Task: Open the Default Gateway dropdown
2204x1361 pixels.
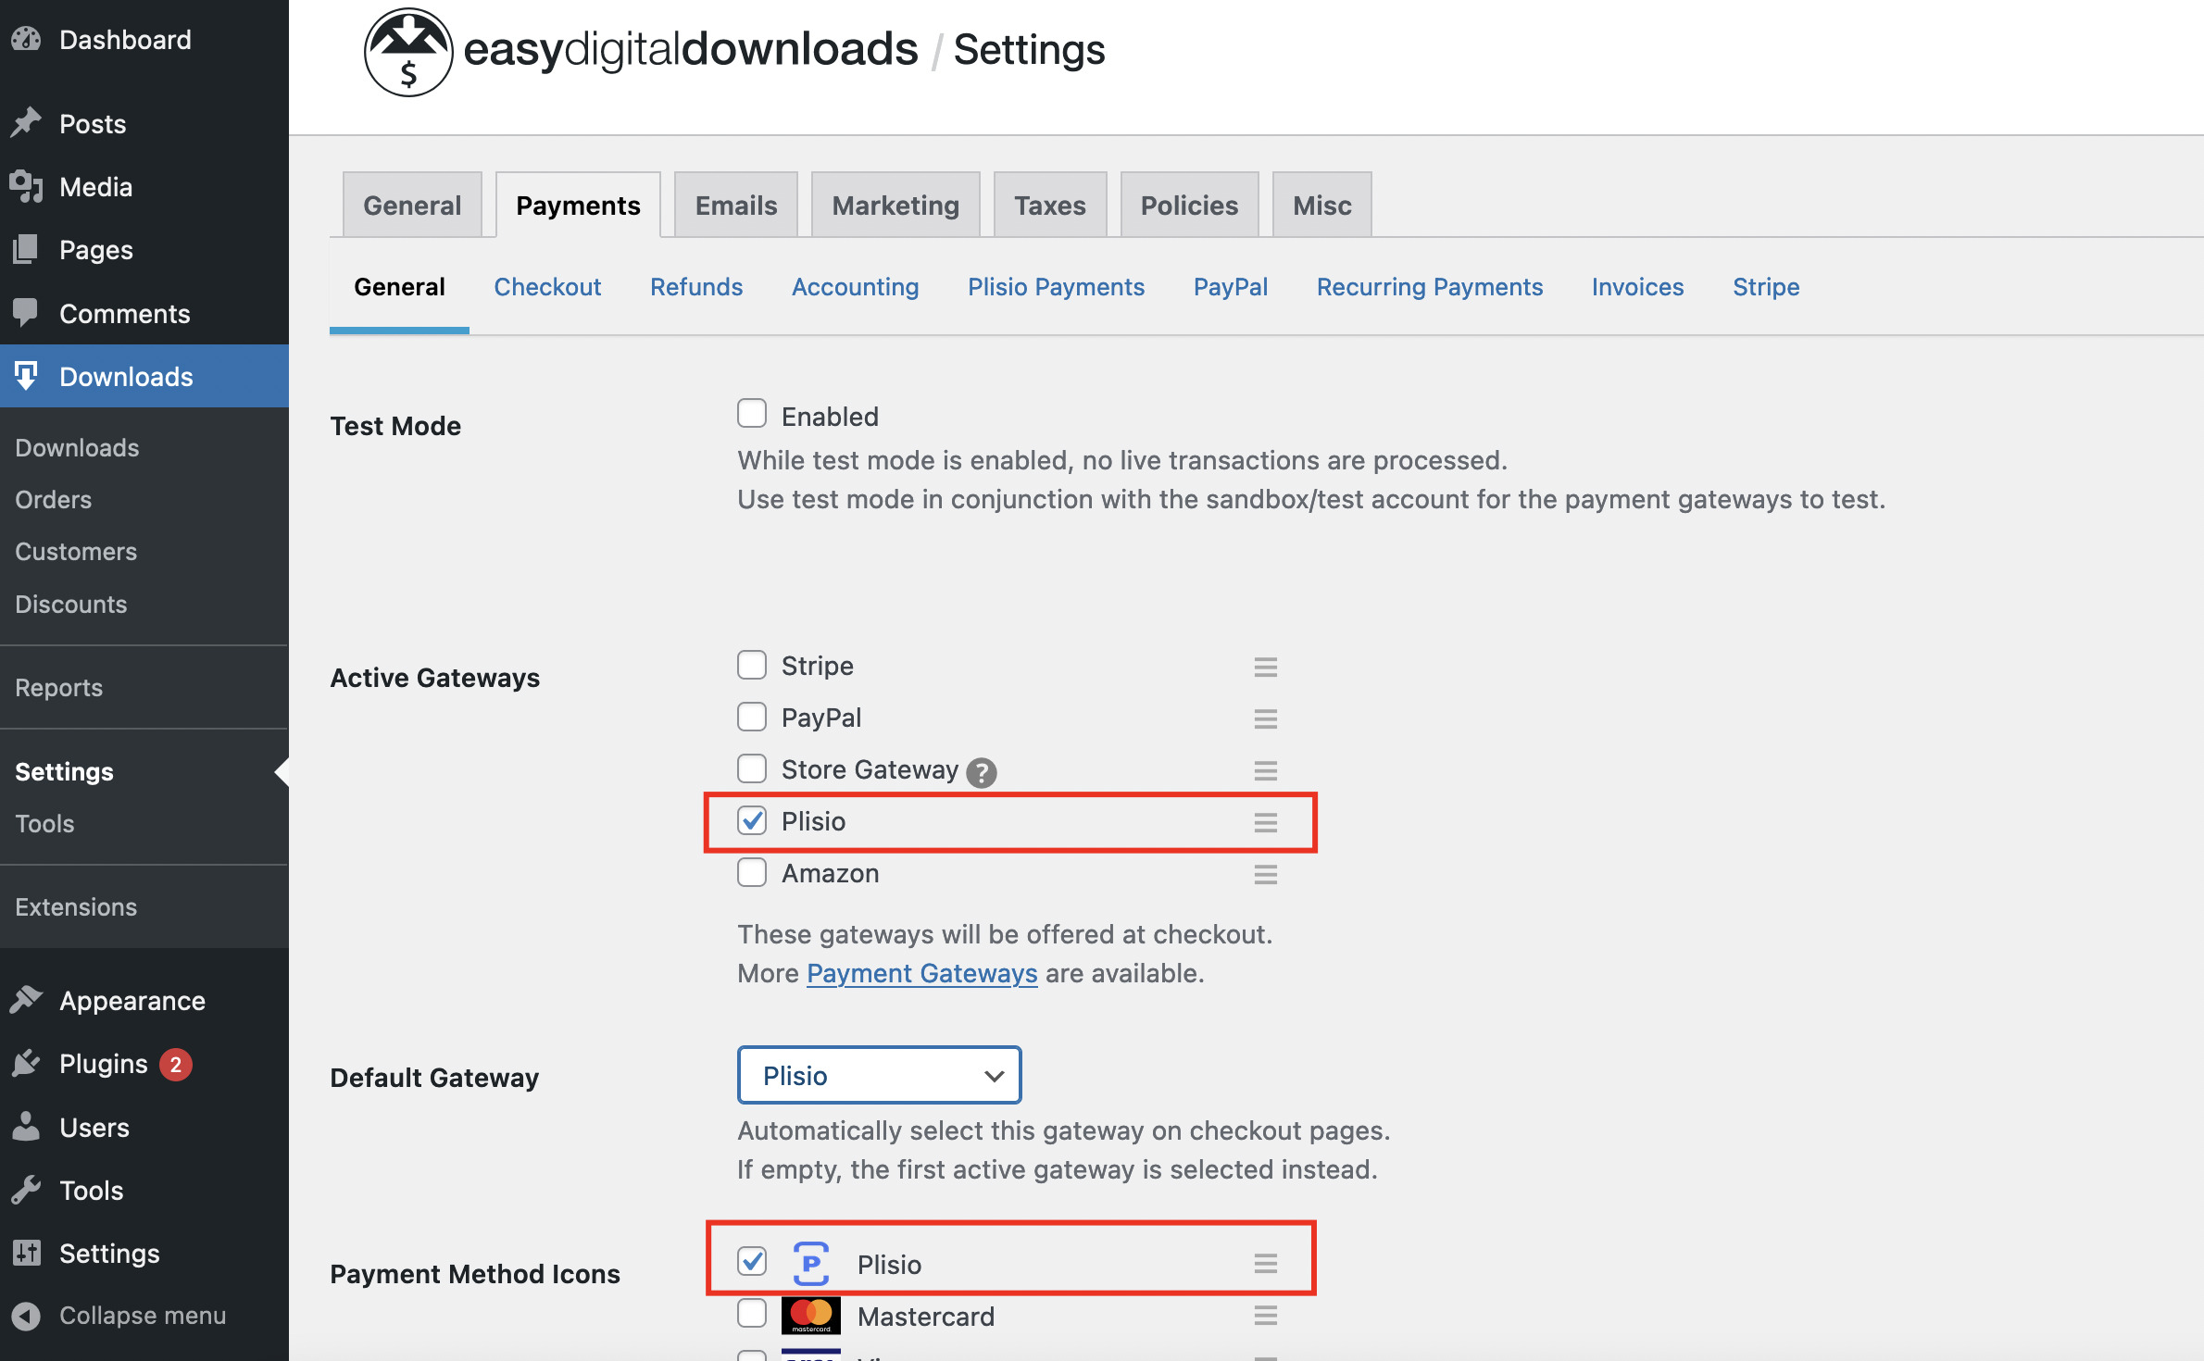Action: click(x=879, y=1075)
